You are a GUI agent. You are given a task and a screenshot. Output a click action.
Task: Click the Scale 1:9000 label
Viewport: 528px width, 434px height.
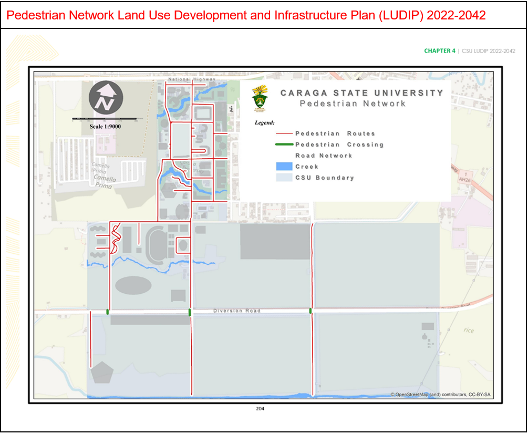click(x=105, y=127)
